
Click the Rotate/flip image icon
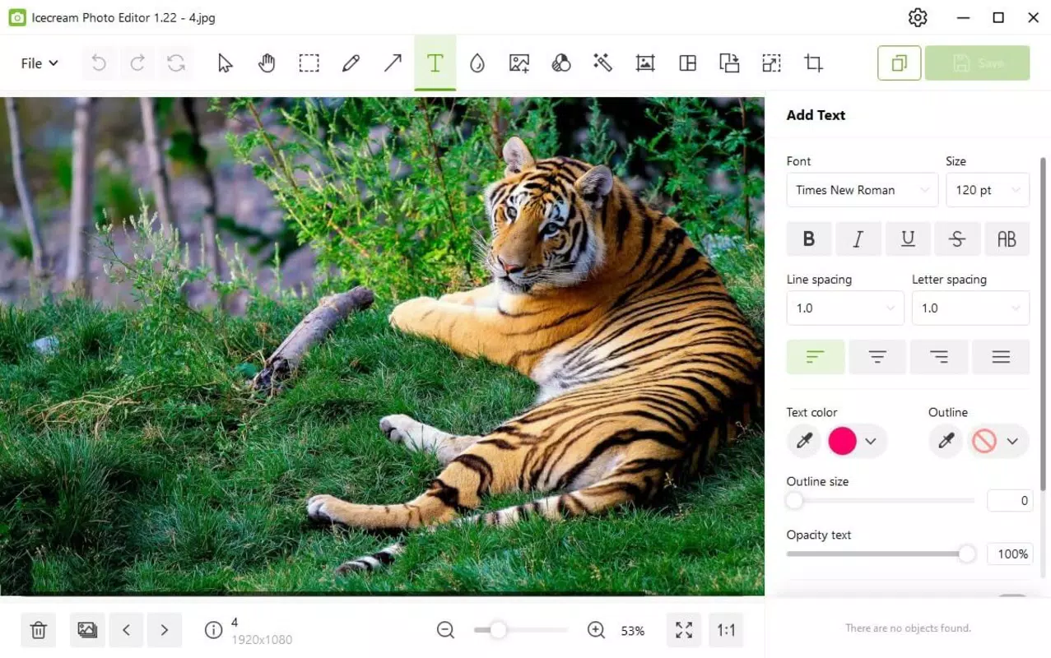pos(729,63)
